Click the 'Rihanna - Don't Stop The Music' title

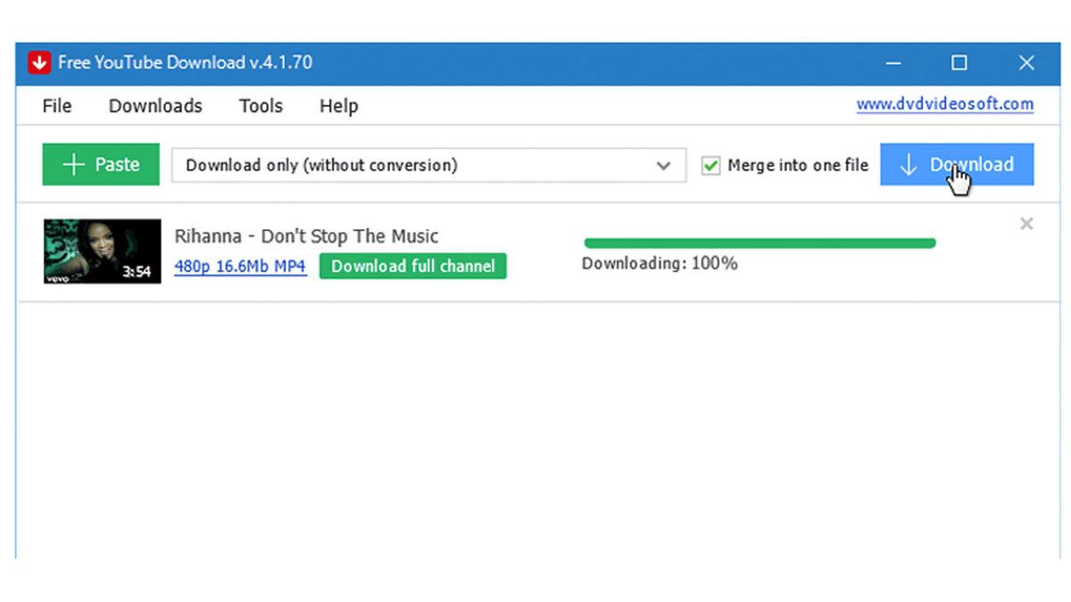306,236
